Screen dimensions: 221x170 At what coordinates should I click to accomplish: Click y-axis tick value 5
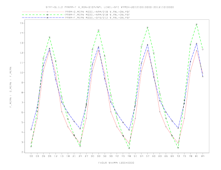pos(22,122)
